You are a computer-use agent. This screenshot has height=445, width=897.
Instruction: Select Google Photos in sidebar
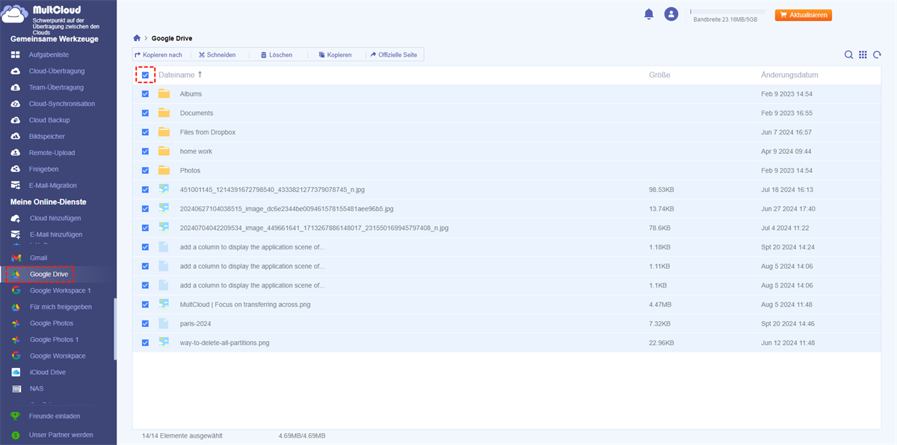tap(51, 323)
